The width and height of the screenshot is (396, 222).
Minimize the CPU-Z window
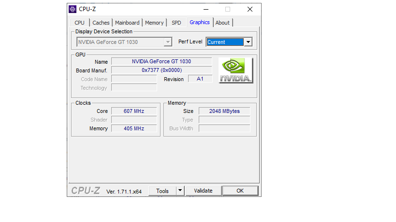tap(206, 9)
